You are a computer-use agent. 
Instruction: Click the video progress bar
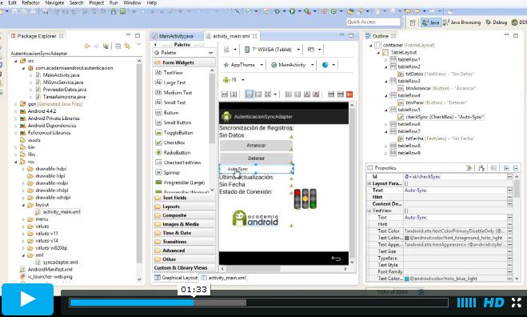click(x=258, y=303)
